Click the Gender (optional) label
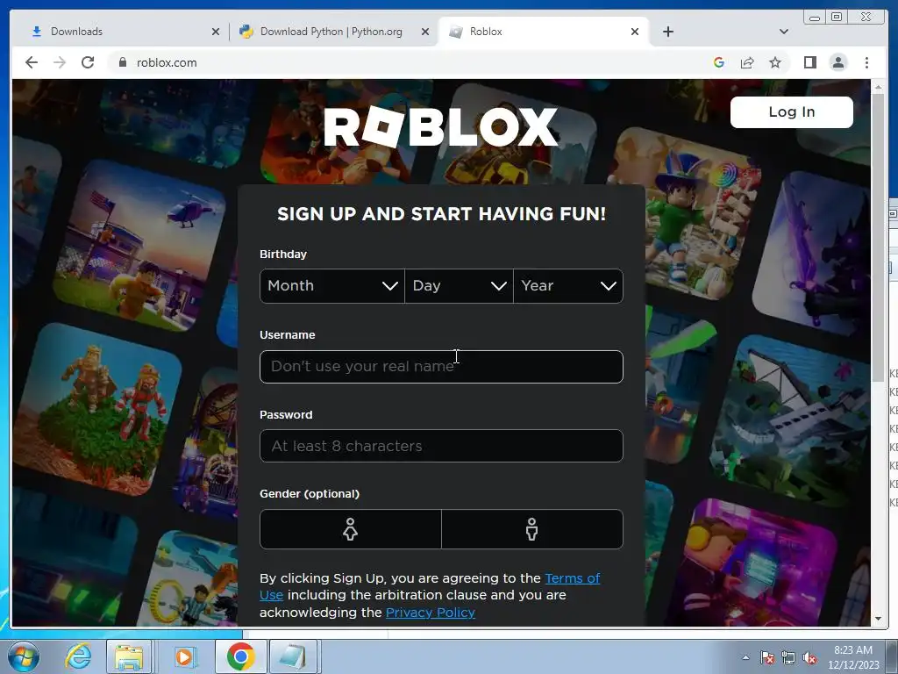The height and width of the screenshot is (674, 898). (310, 493)
